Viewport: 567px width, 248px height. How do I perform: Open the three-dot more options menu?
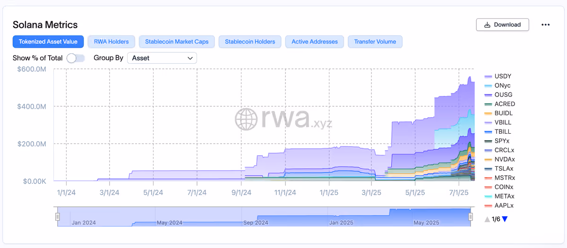[x=546, y=25]
